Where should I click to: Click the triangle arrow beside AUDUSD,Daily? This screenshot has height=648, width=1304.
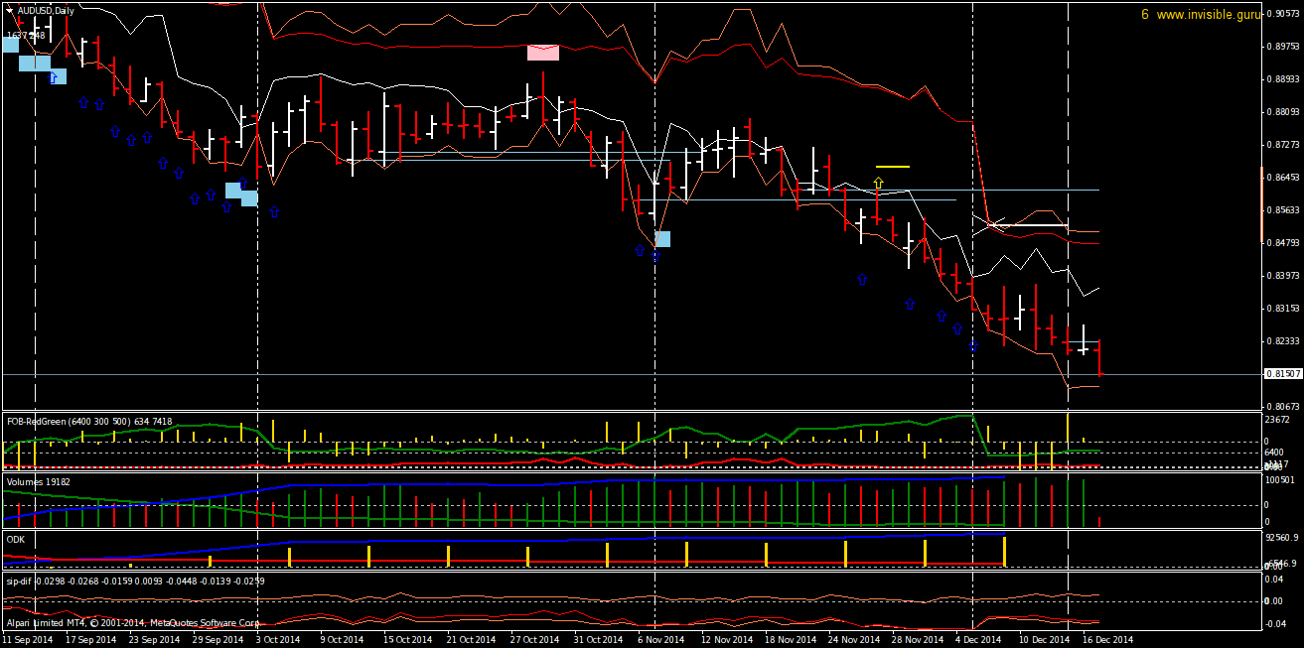11,10
